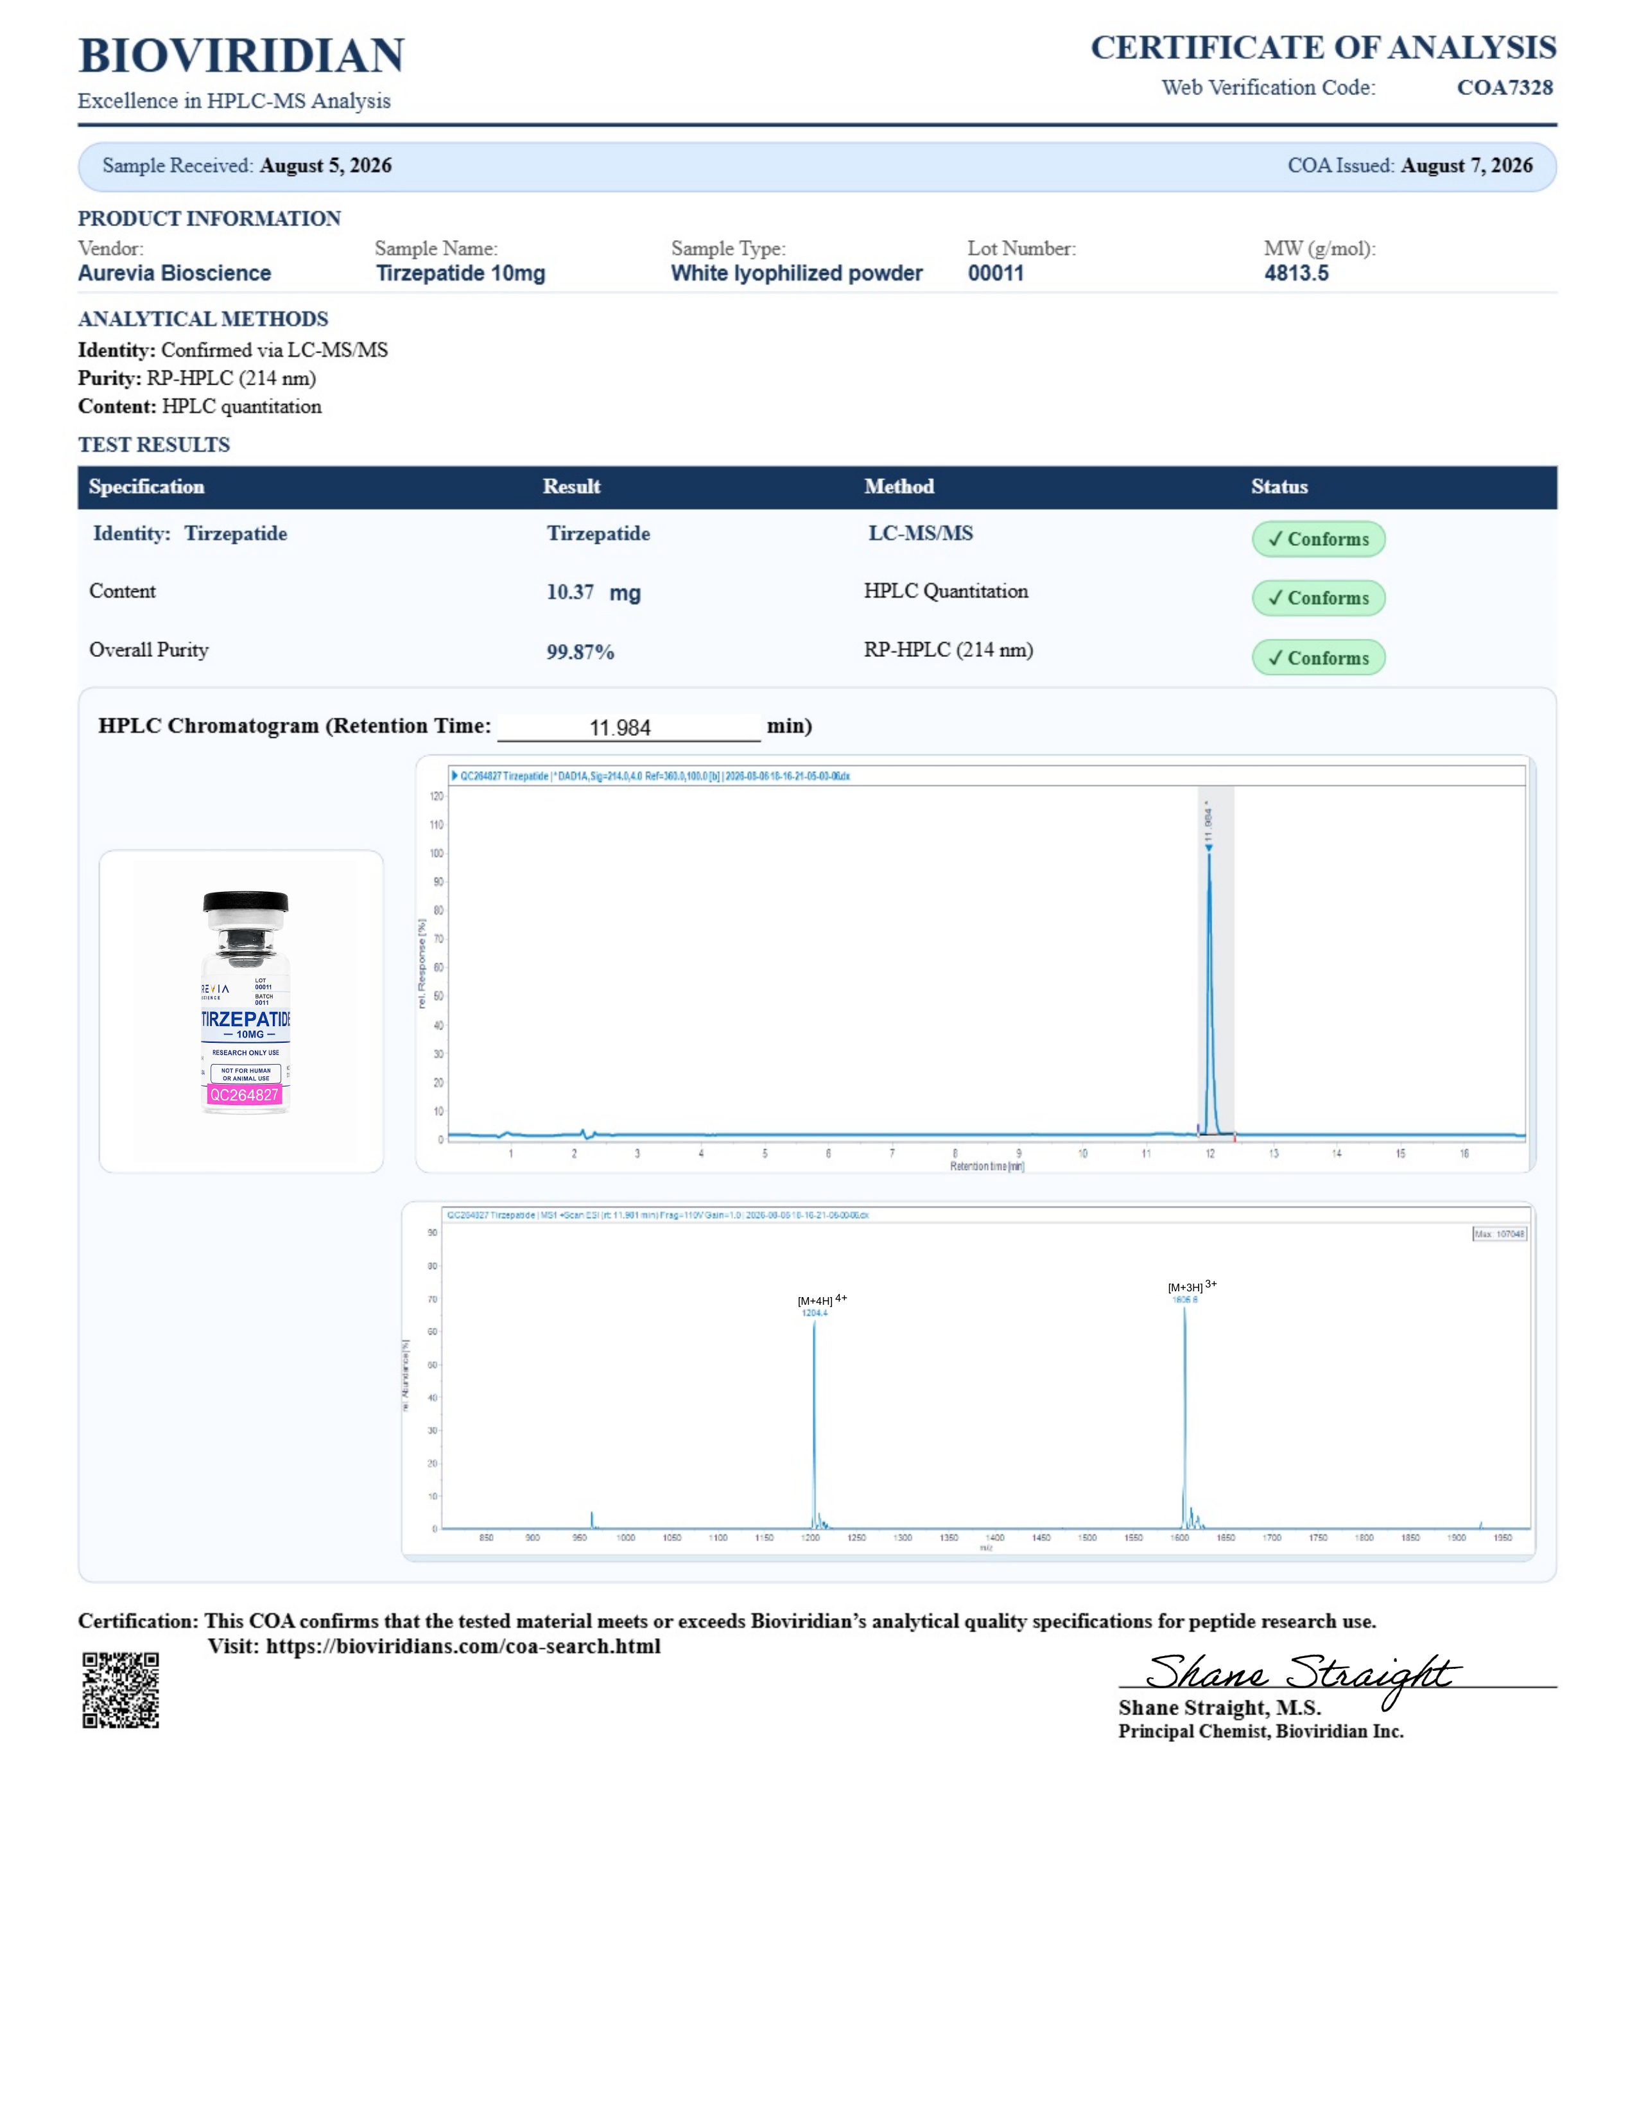1637x2119 pixels.
Task: Click 'Purity: RP-HPLC (214 nm)' method line
Action: pyautogui.click(x=197, y=378)
